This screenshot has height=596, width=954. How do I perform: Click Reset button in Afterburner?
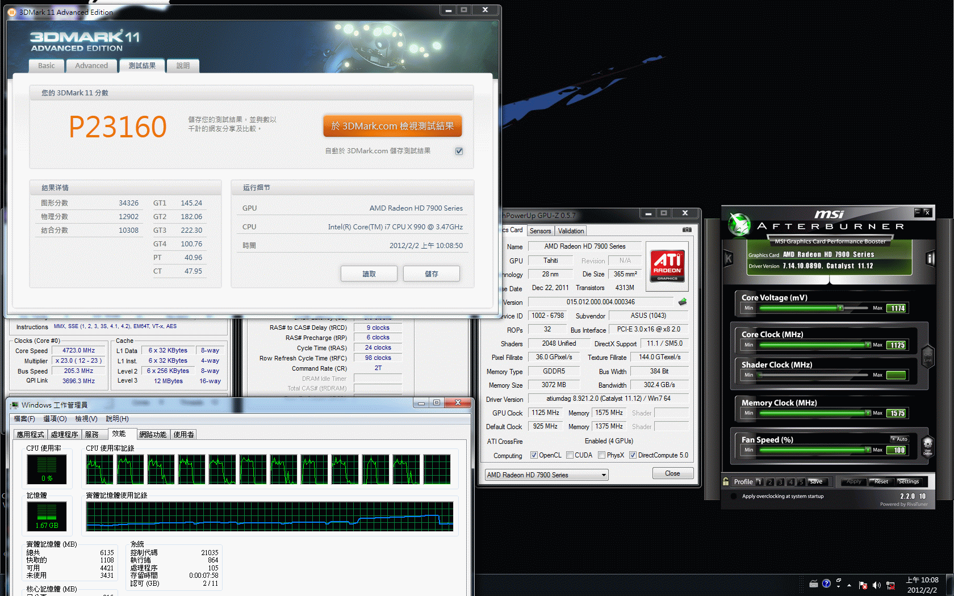point(881,482)
